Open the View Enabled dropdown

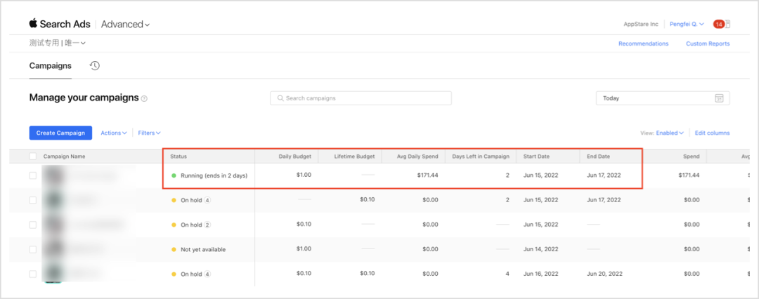[670, 133]
